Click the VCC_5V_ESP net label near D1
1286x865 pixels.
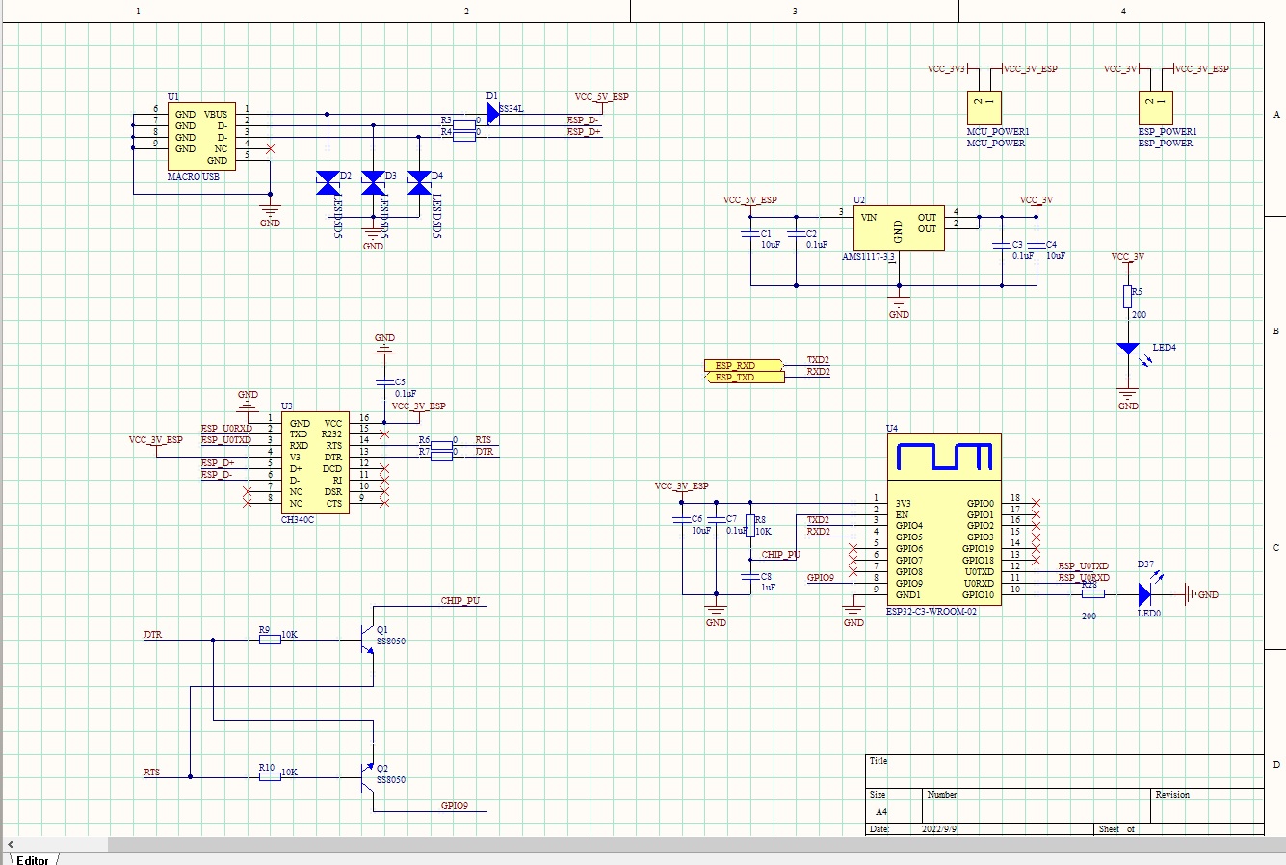tap(601, 97)
